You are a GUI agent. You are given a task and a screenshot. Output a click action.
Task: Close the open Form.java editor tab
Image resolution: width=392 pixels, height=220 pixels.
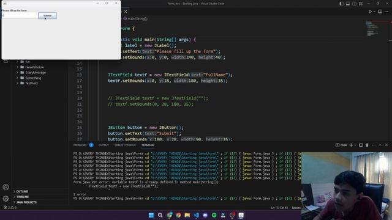[126, 12]
